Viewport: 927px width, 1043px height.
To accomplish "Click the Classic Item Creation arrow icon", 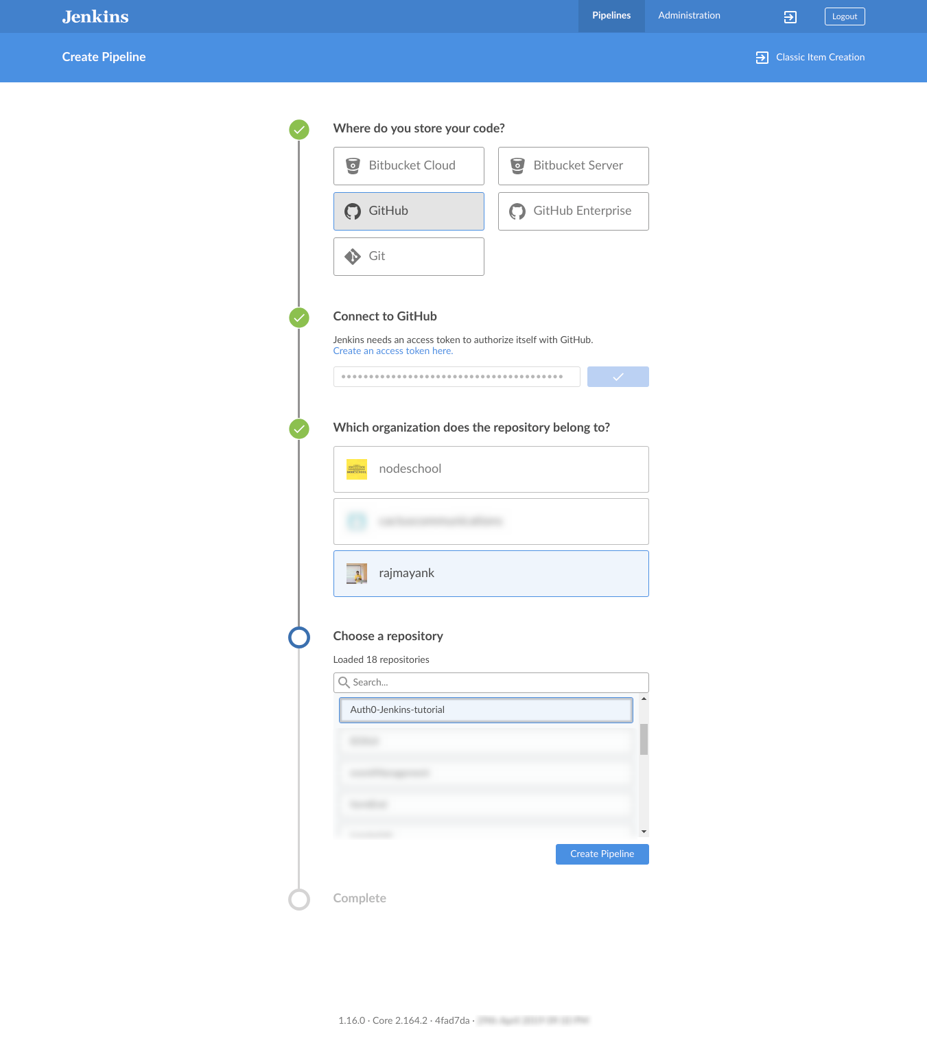I will point(762,58).
